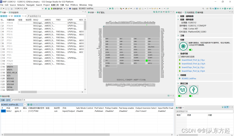Open board\Siul2_Port_Ip_Cfg.h file link
234x136 pixels.
point(193,64)
